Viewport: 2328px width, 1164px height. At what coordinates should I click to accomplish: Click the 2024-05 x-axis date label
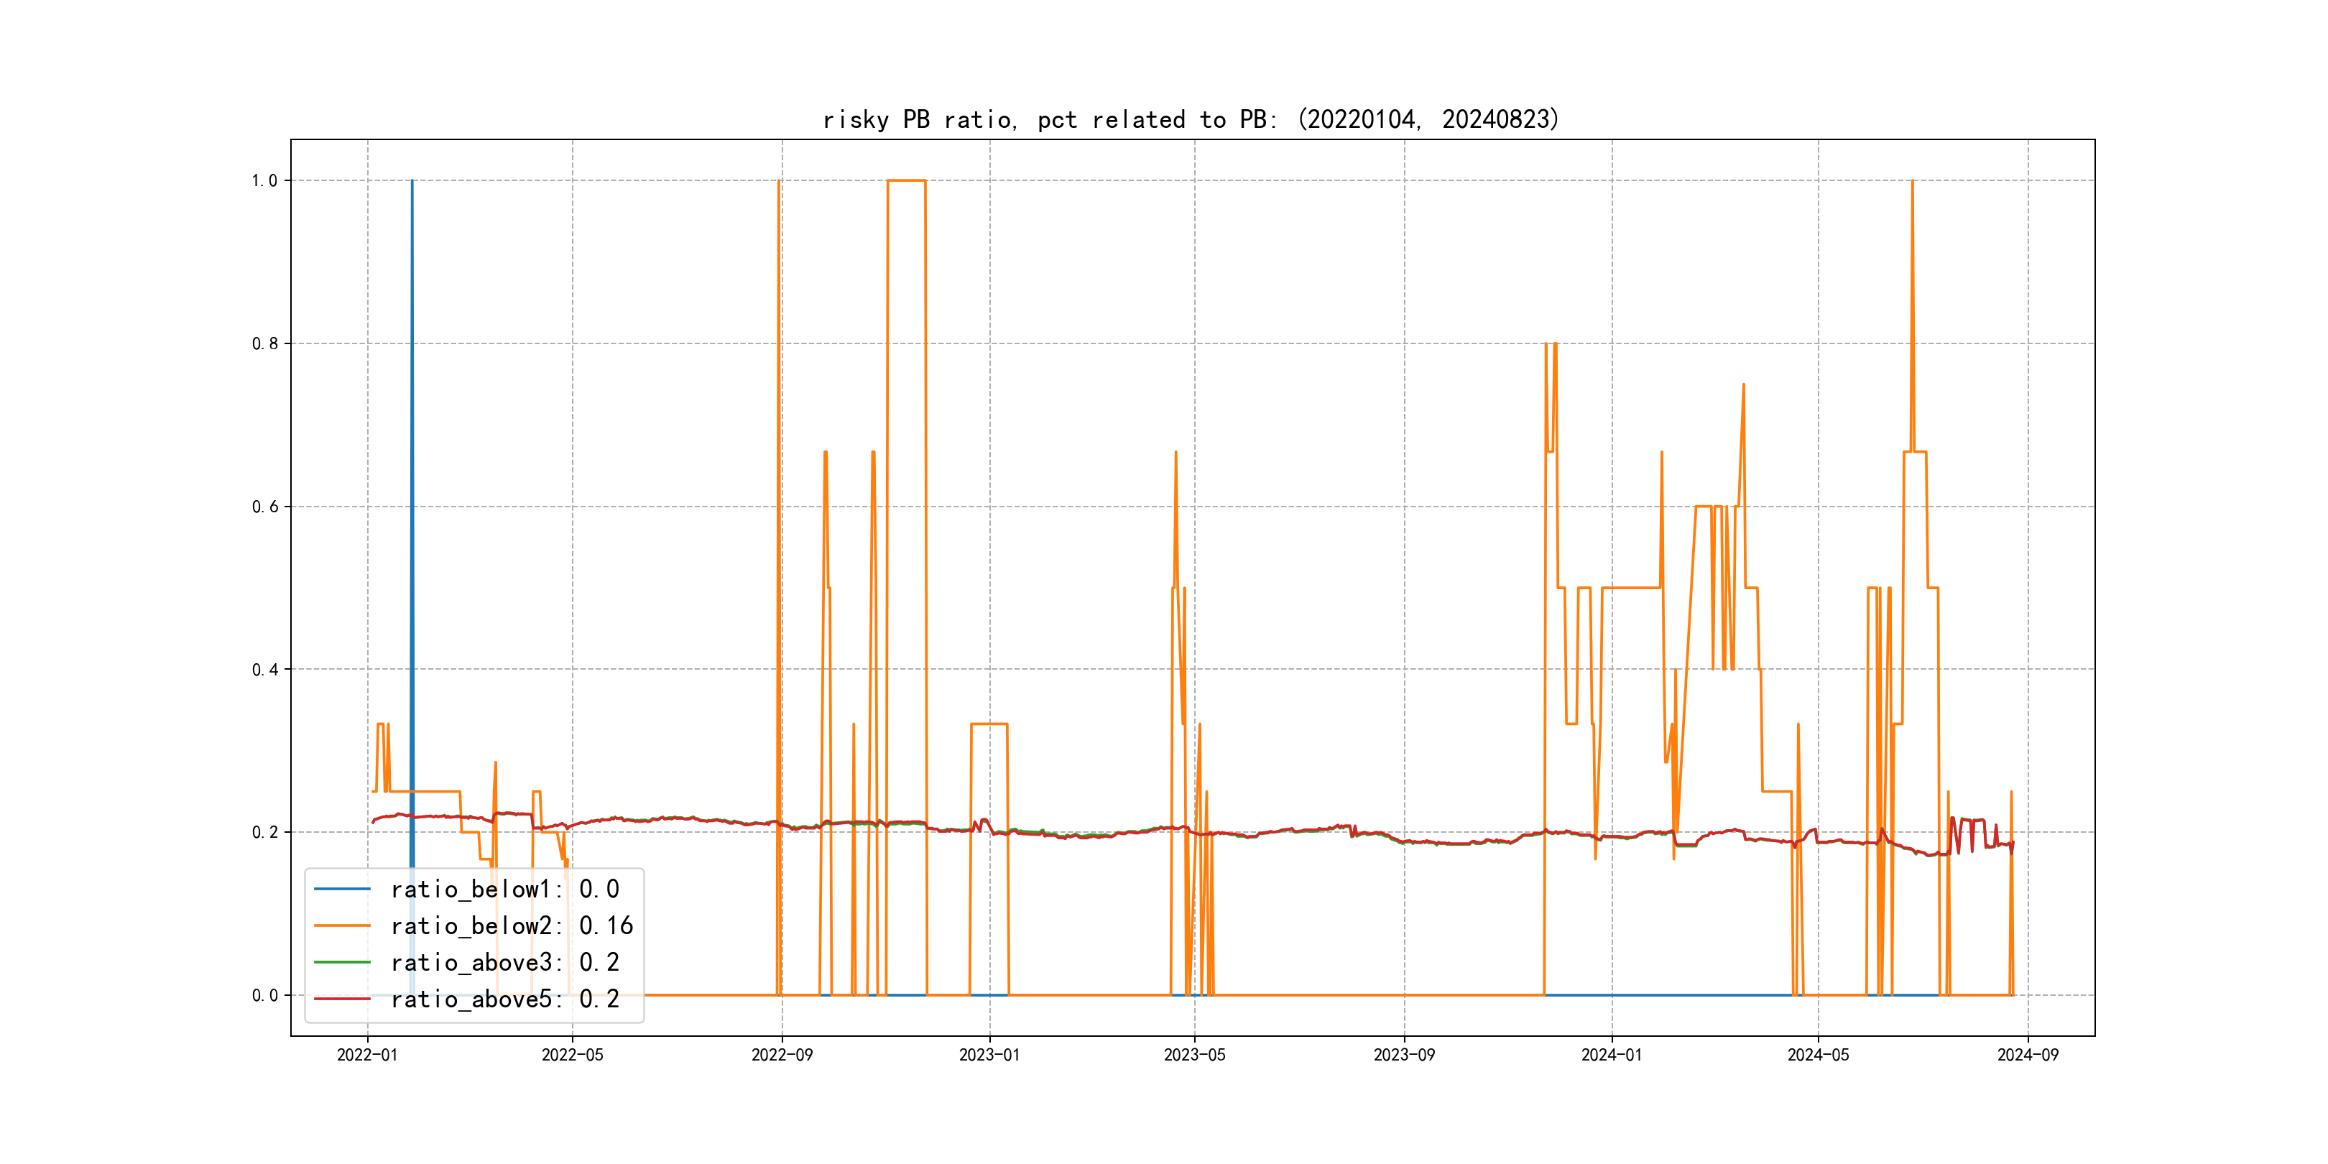(1817, 1055)
